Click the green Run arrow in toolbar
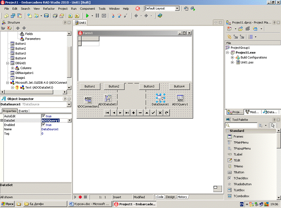The image size is (281, 208). [87, 16]
